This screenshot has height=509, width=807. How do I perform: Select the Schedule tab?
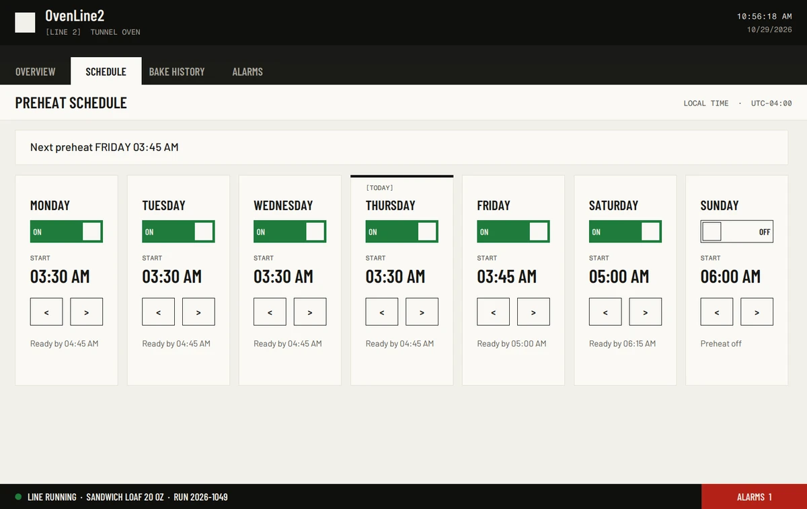106,71
